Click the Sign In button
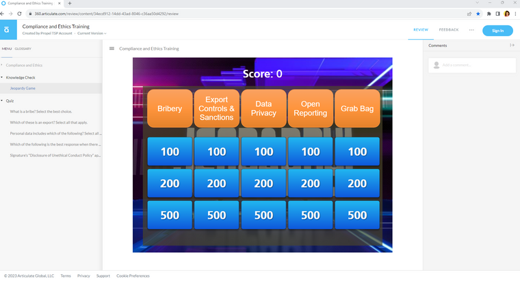 coord(497,30)
